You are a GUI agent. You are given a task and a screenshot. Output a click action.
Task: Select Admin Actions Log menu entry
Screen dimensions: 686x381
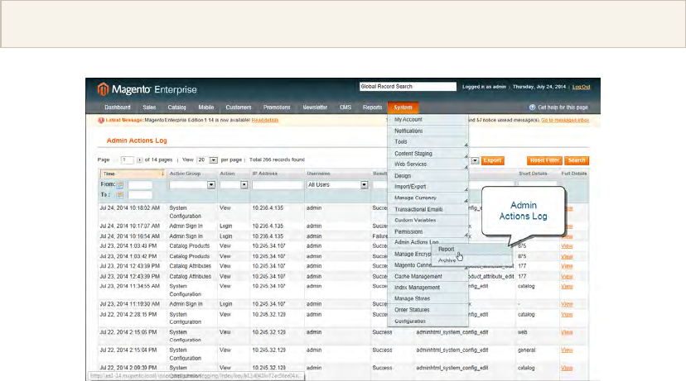point(416,242)
